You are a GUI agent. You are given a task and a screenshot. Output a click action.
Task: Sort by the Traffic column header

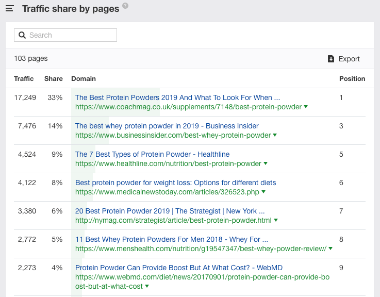tap(24, 78)
